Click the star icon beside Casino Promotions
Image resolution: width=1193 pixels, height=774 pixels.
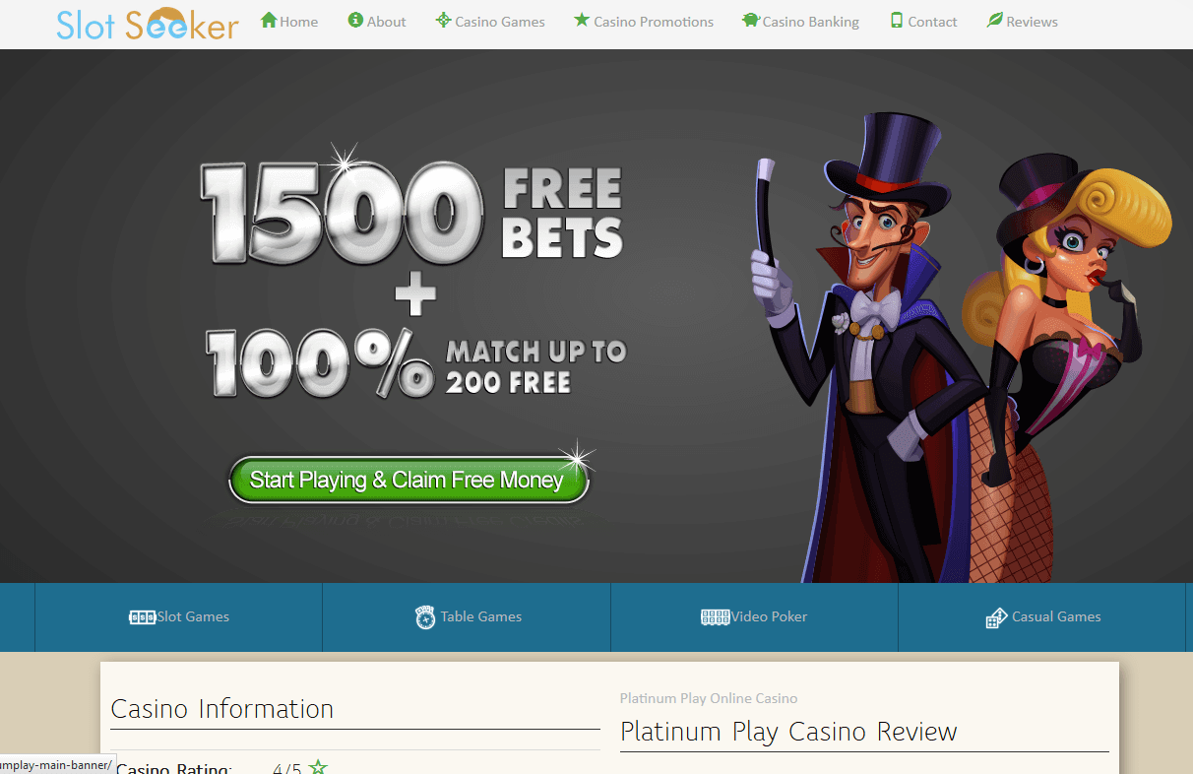click(582, 20)
